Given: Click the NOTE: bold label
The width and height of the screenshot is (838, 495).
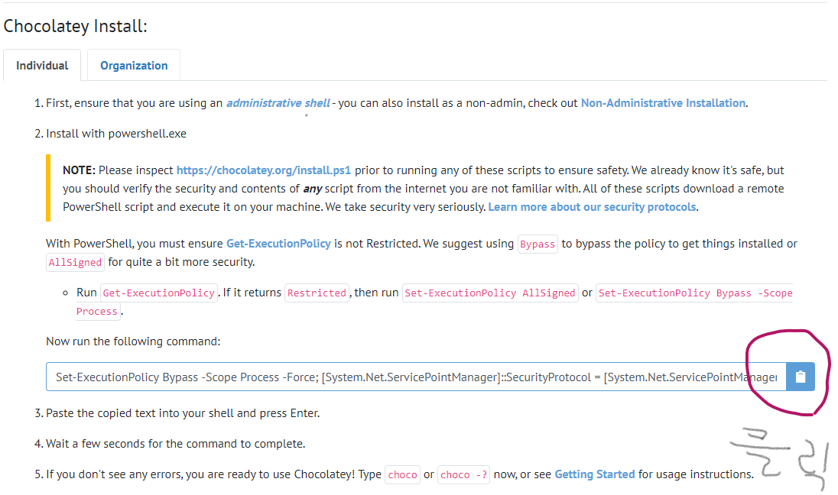Looking at the screenshot, I should tap(79, 170).
